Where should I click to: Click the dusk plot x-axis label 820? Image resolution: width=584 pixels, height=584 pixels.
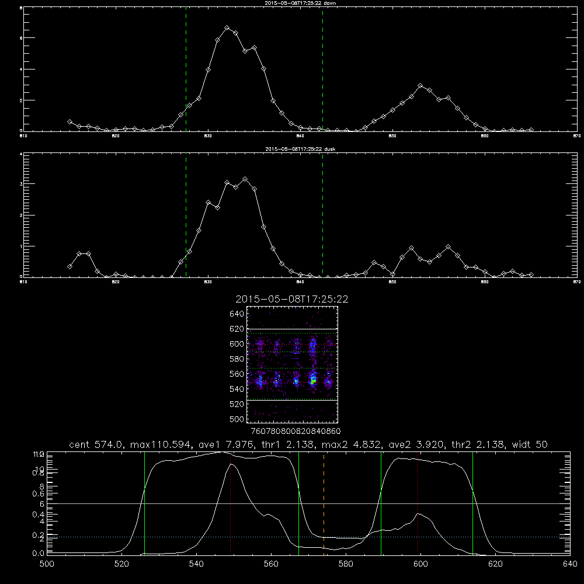116,282
